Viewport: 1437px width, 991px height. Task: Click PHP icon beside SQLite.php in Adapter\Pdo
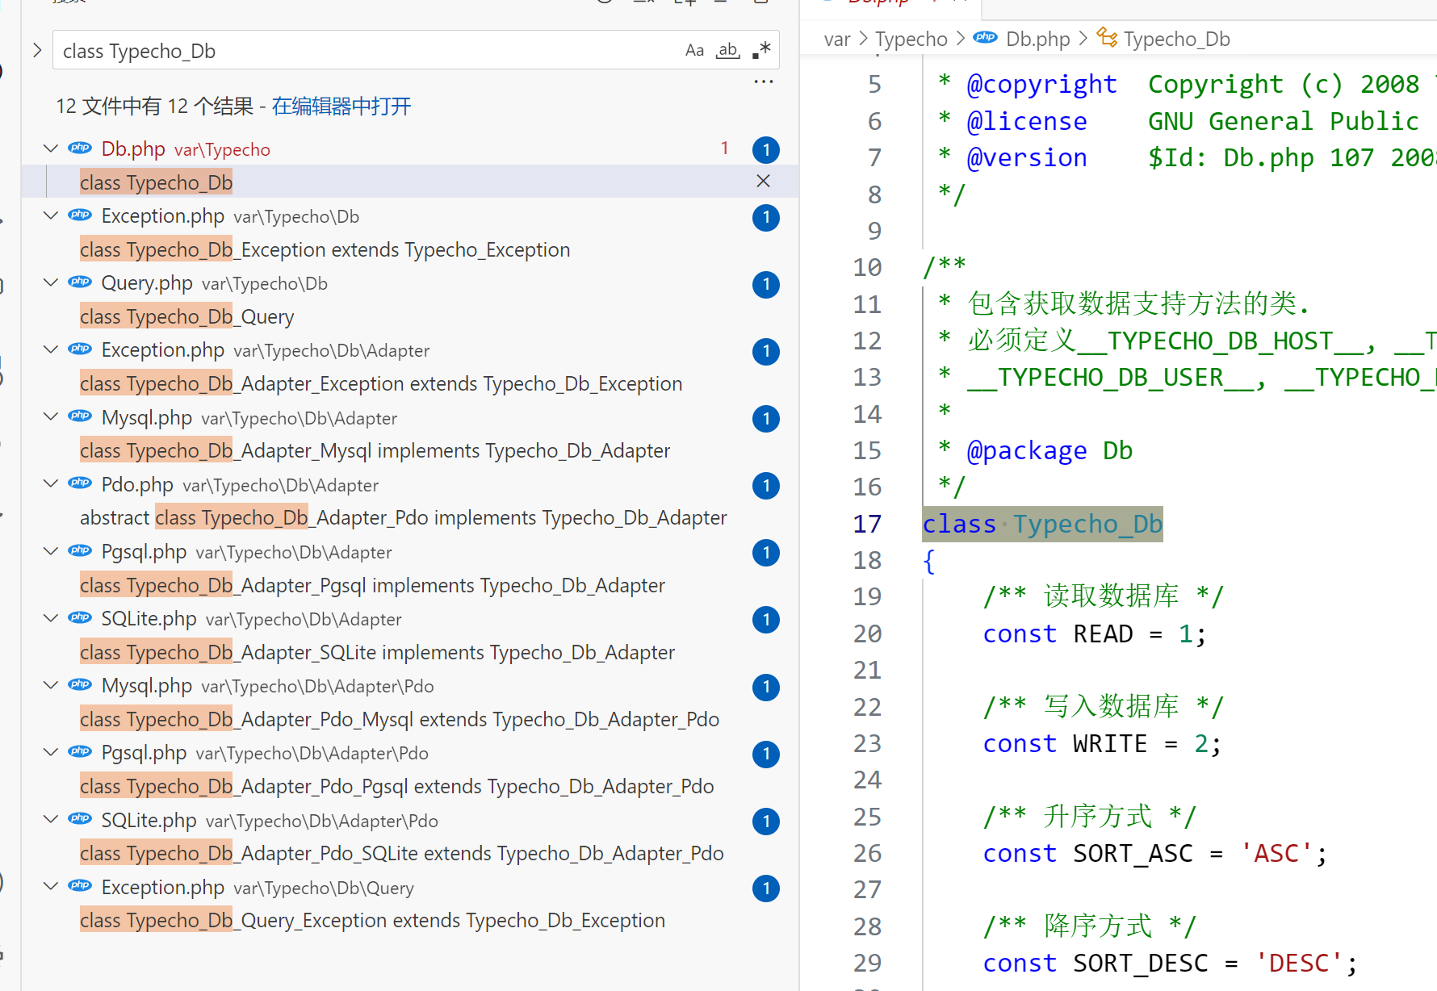pos(80,820)
